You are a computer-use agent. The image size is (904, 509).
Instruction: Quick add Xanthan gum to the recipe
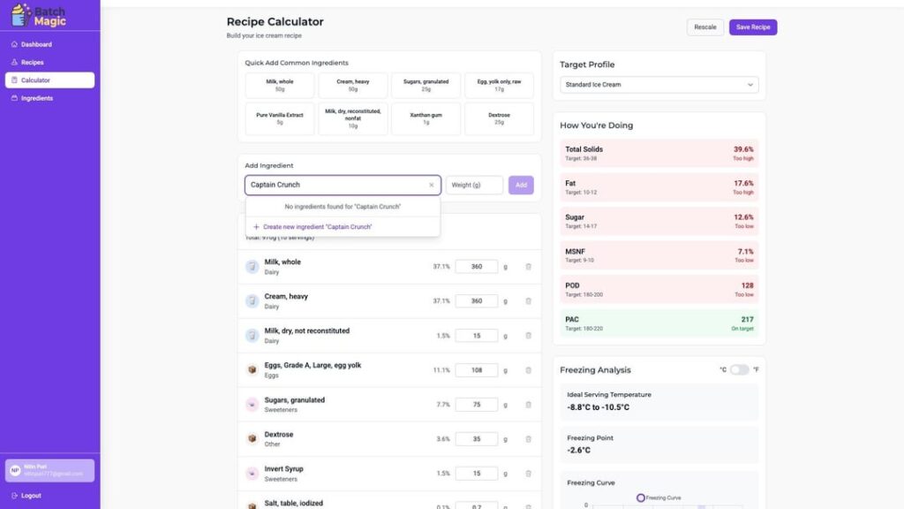[426, 118]
